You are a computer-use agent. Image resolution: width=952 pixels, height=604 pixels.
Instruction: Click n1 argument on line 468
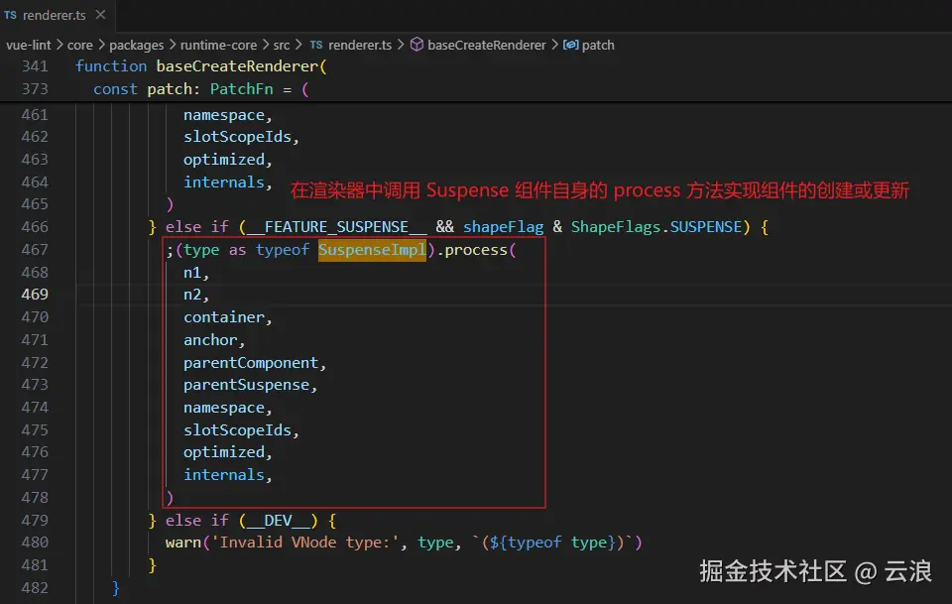[192, 273]
